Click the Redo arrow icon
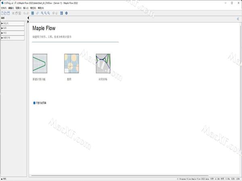 click(27, 13)
